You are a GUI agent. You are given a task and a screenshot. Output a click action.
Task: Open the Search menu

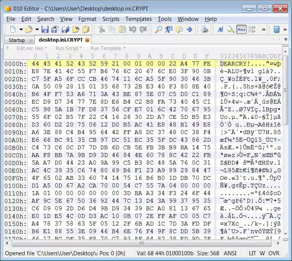(46, 19)
